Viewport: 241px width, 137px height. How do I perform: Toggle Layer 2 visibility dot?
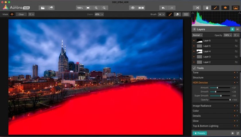[194, 62]
